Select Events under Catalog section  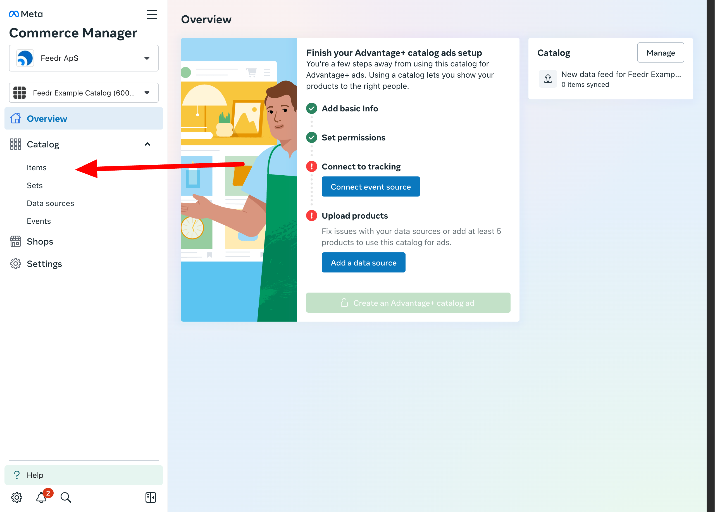(x=38, y=221)
